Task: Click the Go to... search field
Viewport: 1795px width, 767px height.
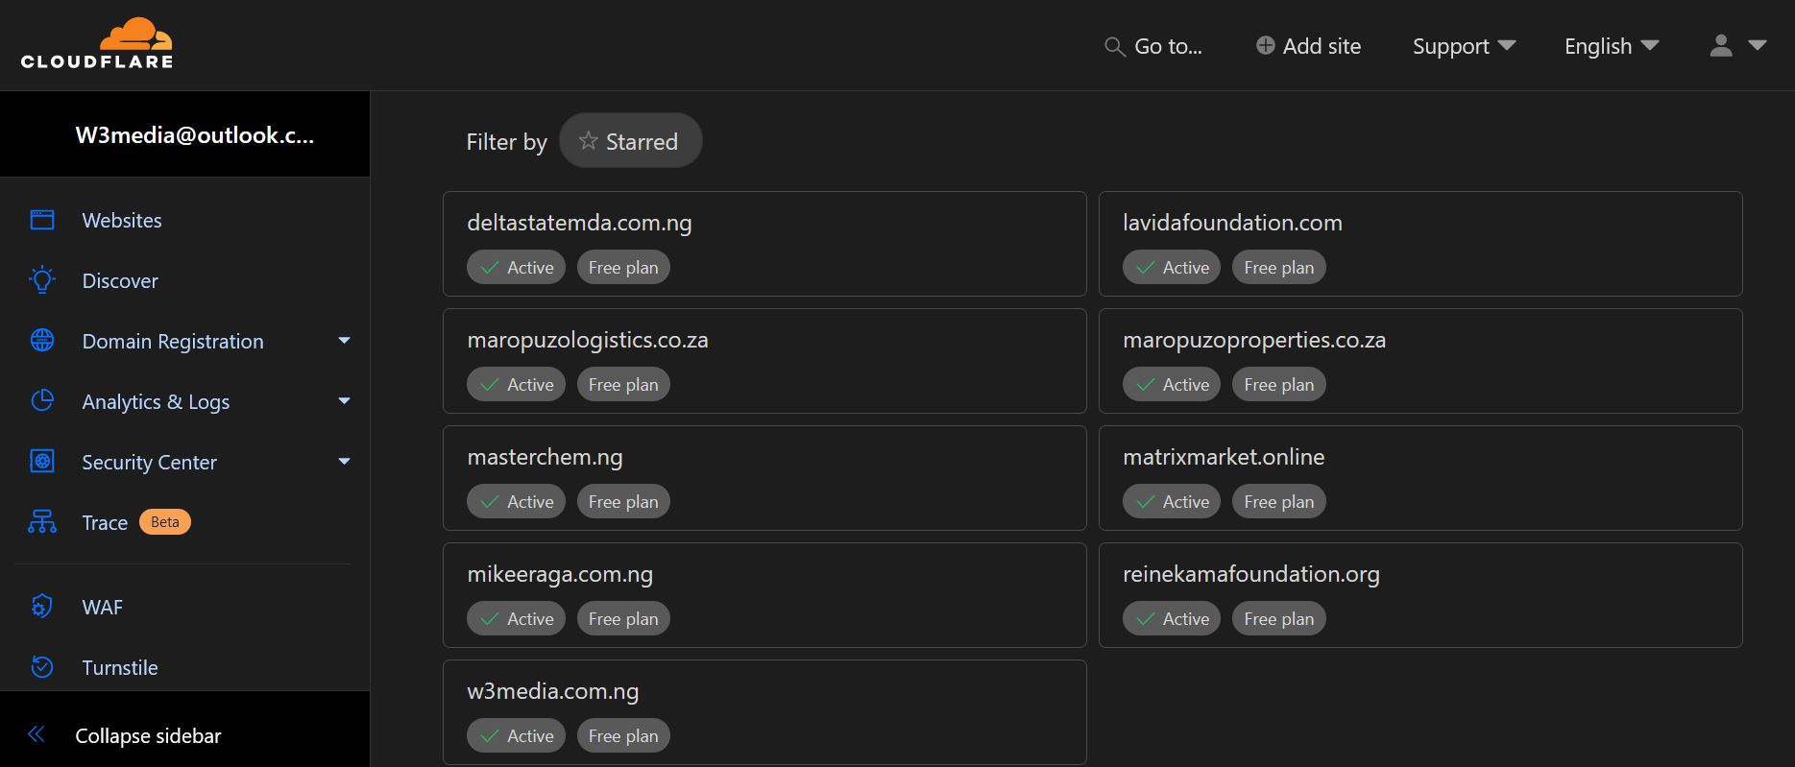Action: point(1153,46)
